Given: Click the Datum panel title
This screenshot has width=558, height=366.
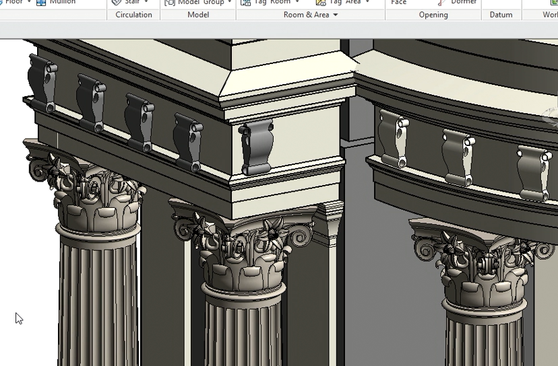Looking at the screenshot, I should pyautogui.click(x=501, y=15).
